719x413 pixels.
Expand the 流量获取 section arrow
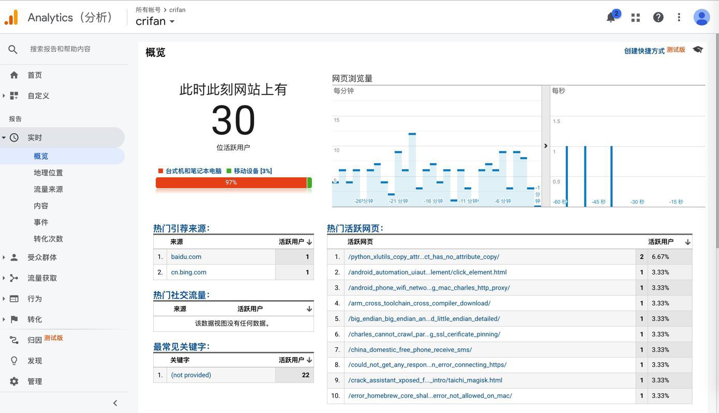tap(4, 278)
